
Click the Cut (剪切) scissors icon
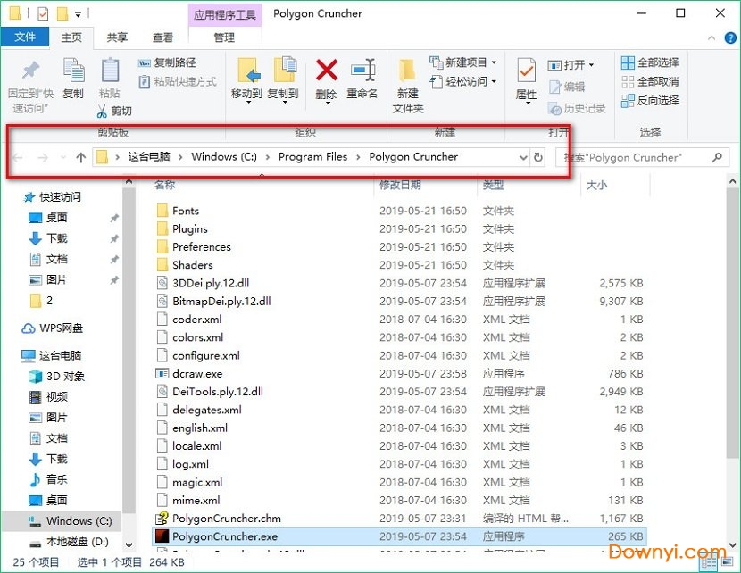104,111
